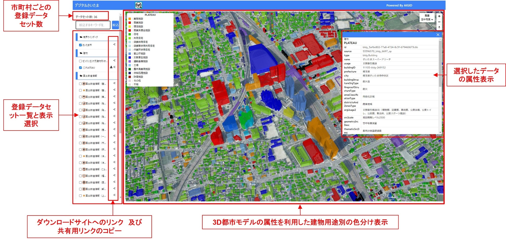Click yellow 宿泊施設 legend swatch
Viewport: 506px width, 239px height.
(130, 26)
